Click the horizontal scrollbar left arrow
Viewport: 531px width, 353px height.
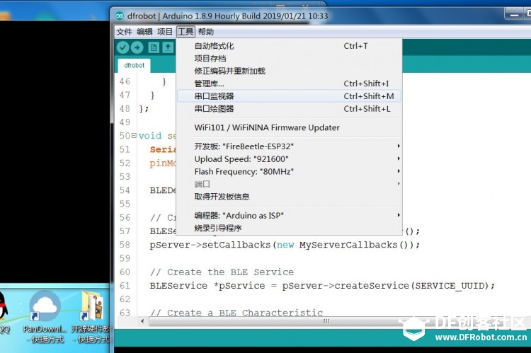[142, 321]
